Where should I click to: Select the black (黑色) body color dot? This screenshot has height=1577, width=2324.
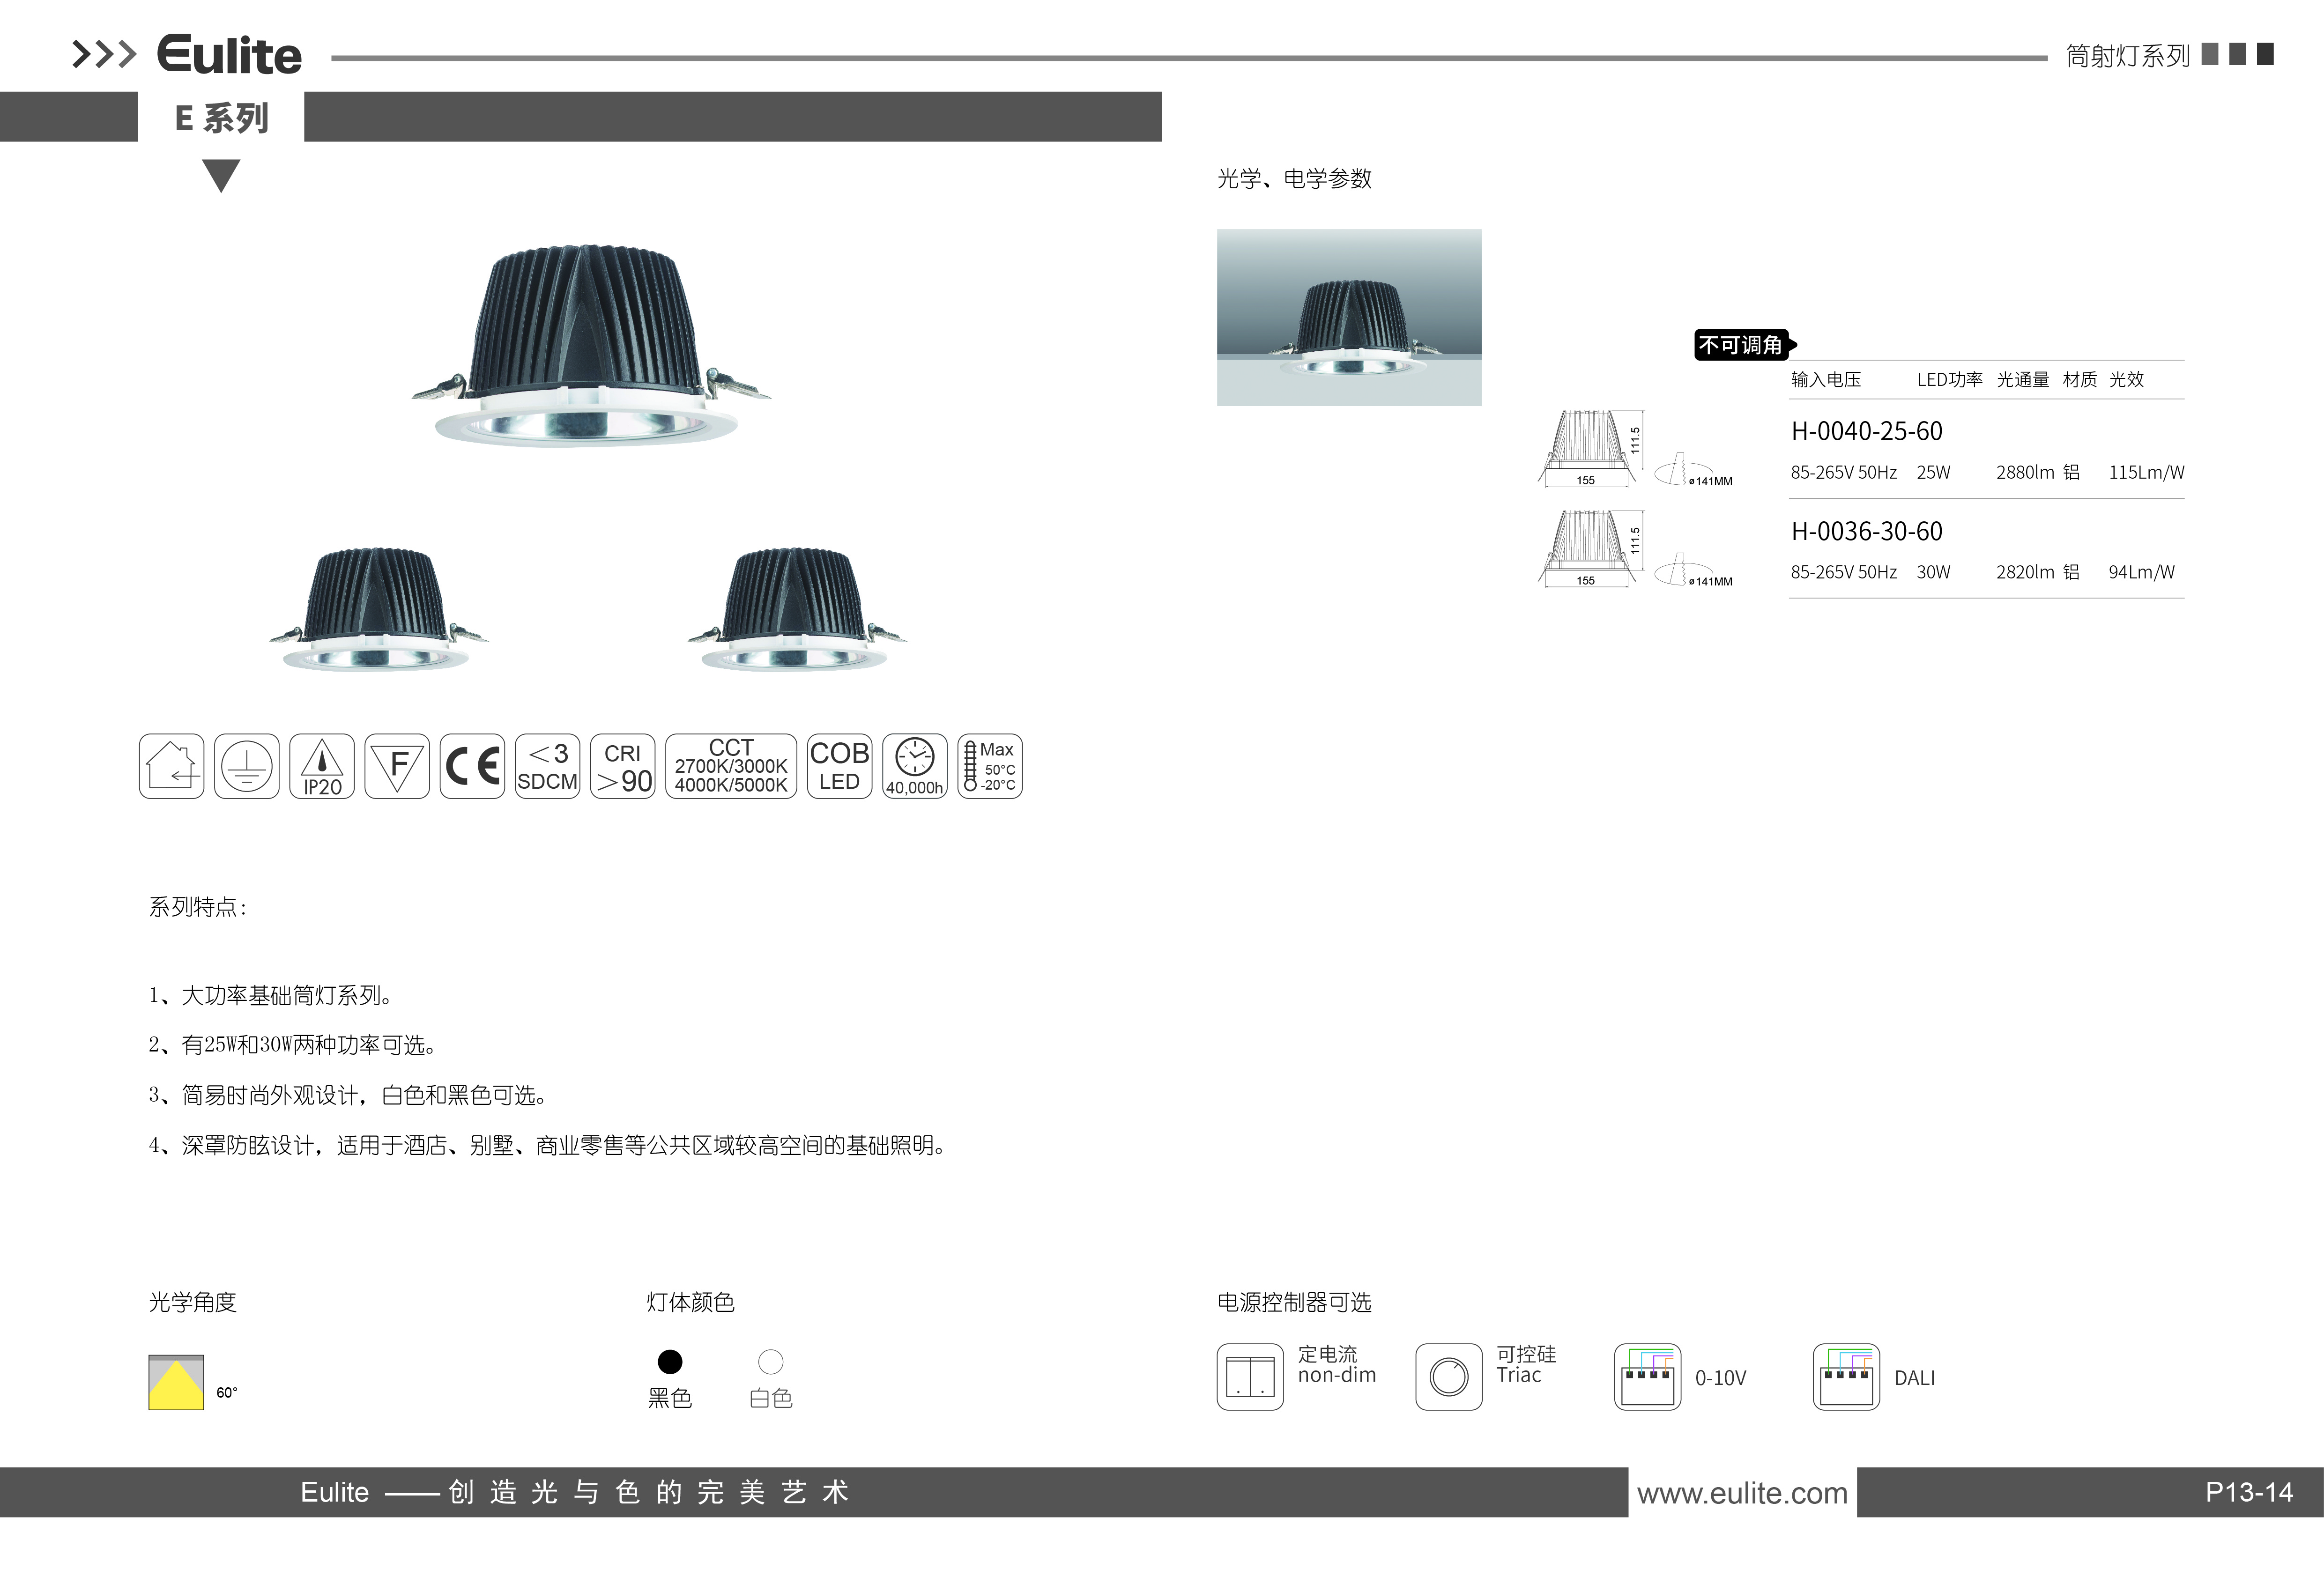[670, 1361]
